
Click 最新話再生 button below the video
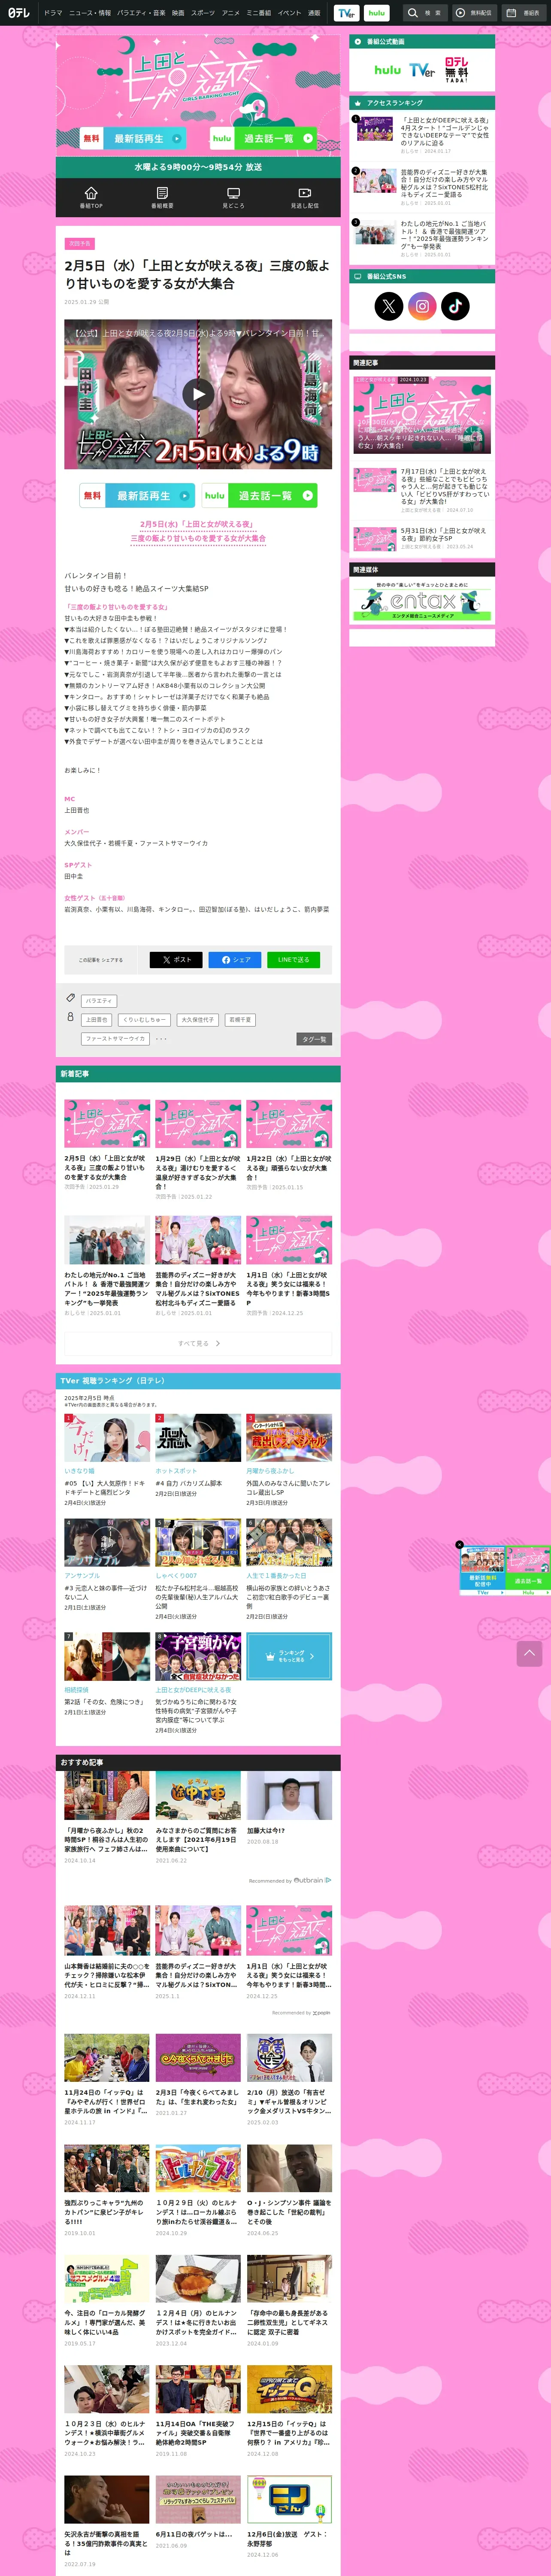(137, 495)
